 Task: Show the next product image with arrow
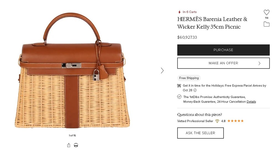pyautogui.click(x=162, y=71)
